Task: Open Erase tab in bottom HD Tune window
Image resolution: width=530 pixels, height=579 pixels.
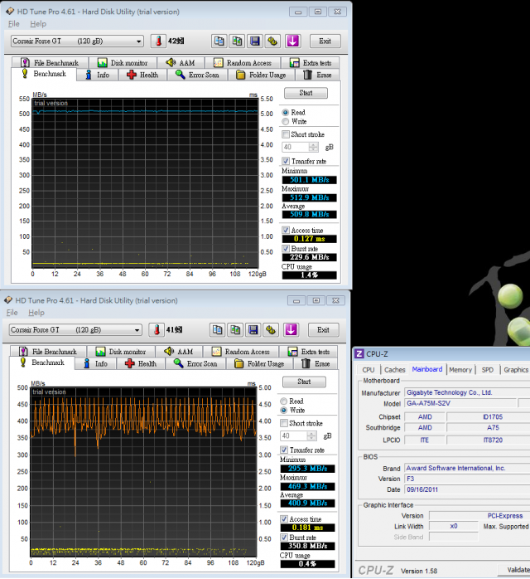Action: 316,363
